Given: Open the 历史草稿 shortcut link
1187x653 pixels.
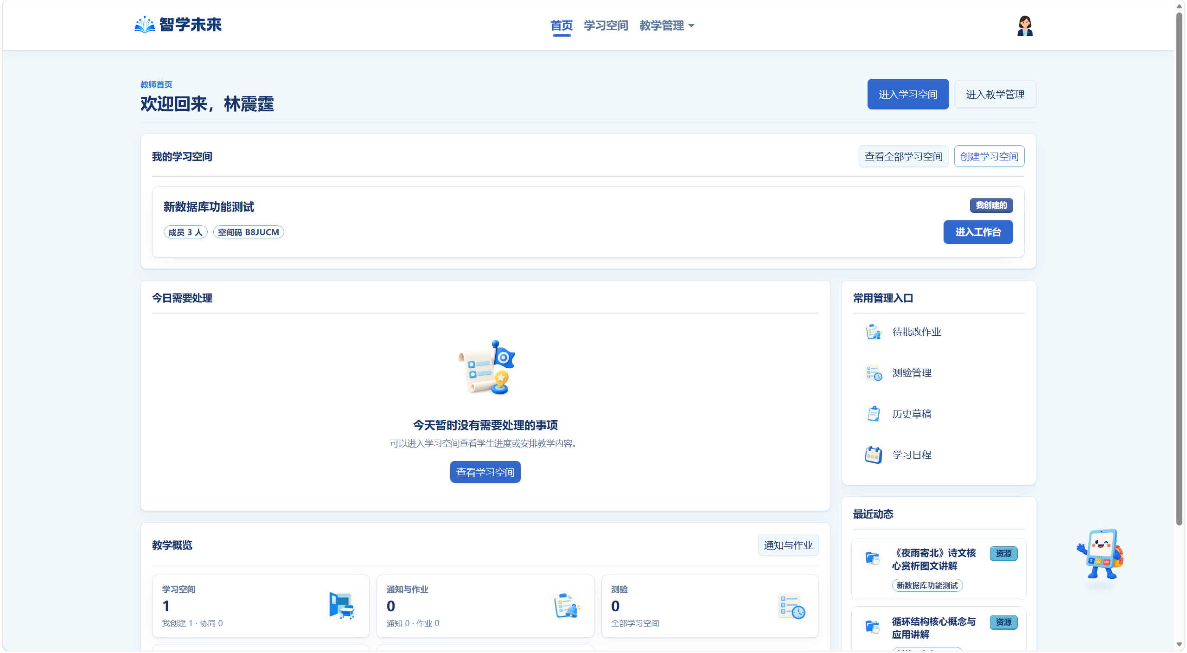Looking at the screenshot, I should click(x=938, y=413).
